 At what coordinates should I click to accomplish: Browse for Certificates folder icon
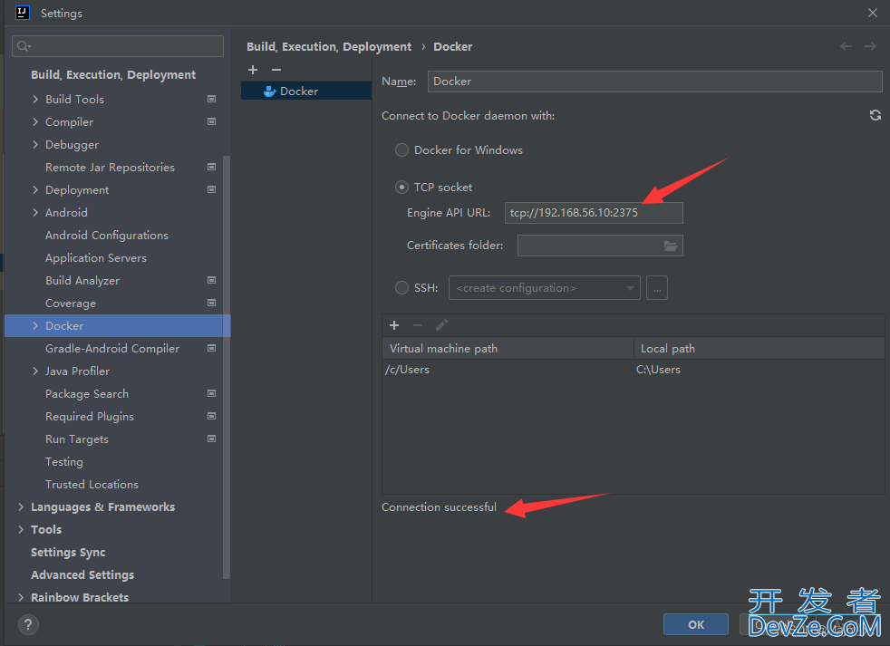click(671, 246)
